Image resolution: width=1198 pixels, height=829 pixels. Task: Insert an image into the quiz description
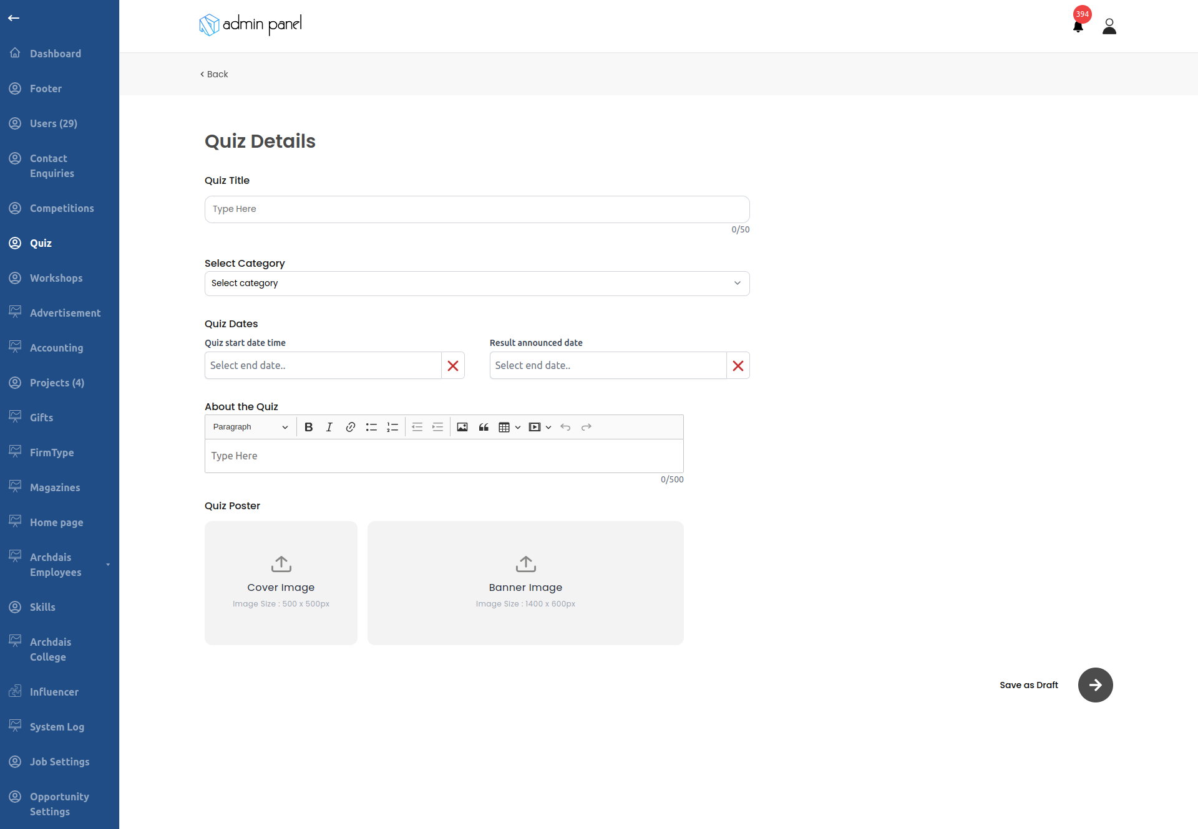[x=462, y=427]
